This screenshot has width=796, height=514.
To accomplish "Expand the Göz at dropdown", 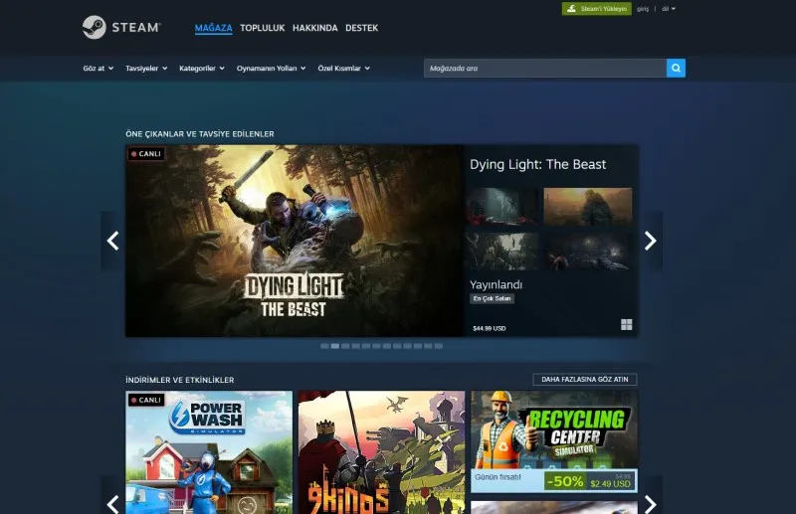I will (98, 68).
